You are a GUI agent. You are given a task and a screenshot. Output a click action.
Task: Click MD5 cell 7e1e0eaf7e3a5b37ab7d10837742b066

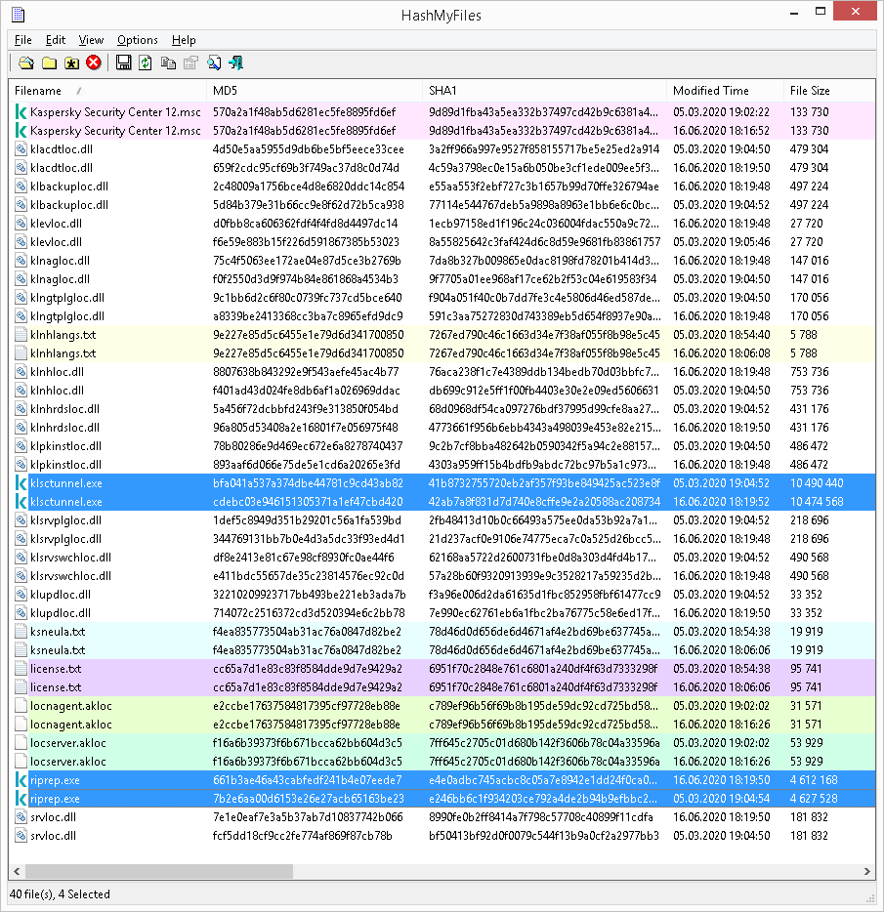308,817
